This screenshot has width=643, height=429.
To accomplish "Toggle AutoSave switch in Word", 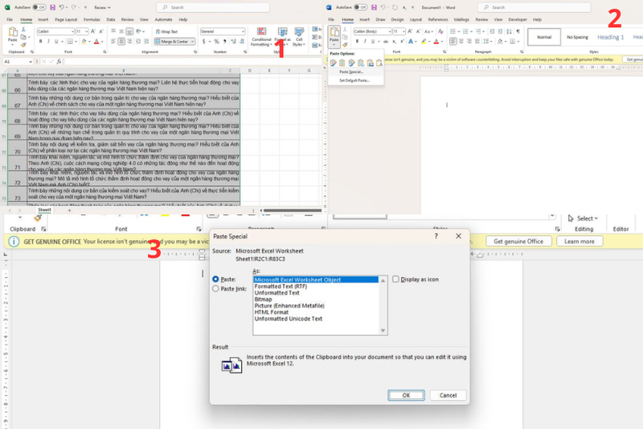I will [360, 7].
